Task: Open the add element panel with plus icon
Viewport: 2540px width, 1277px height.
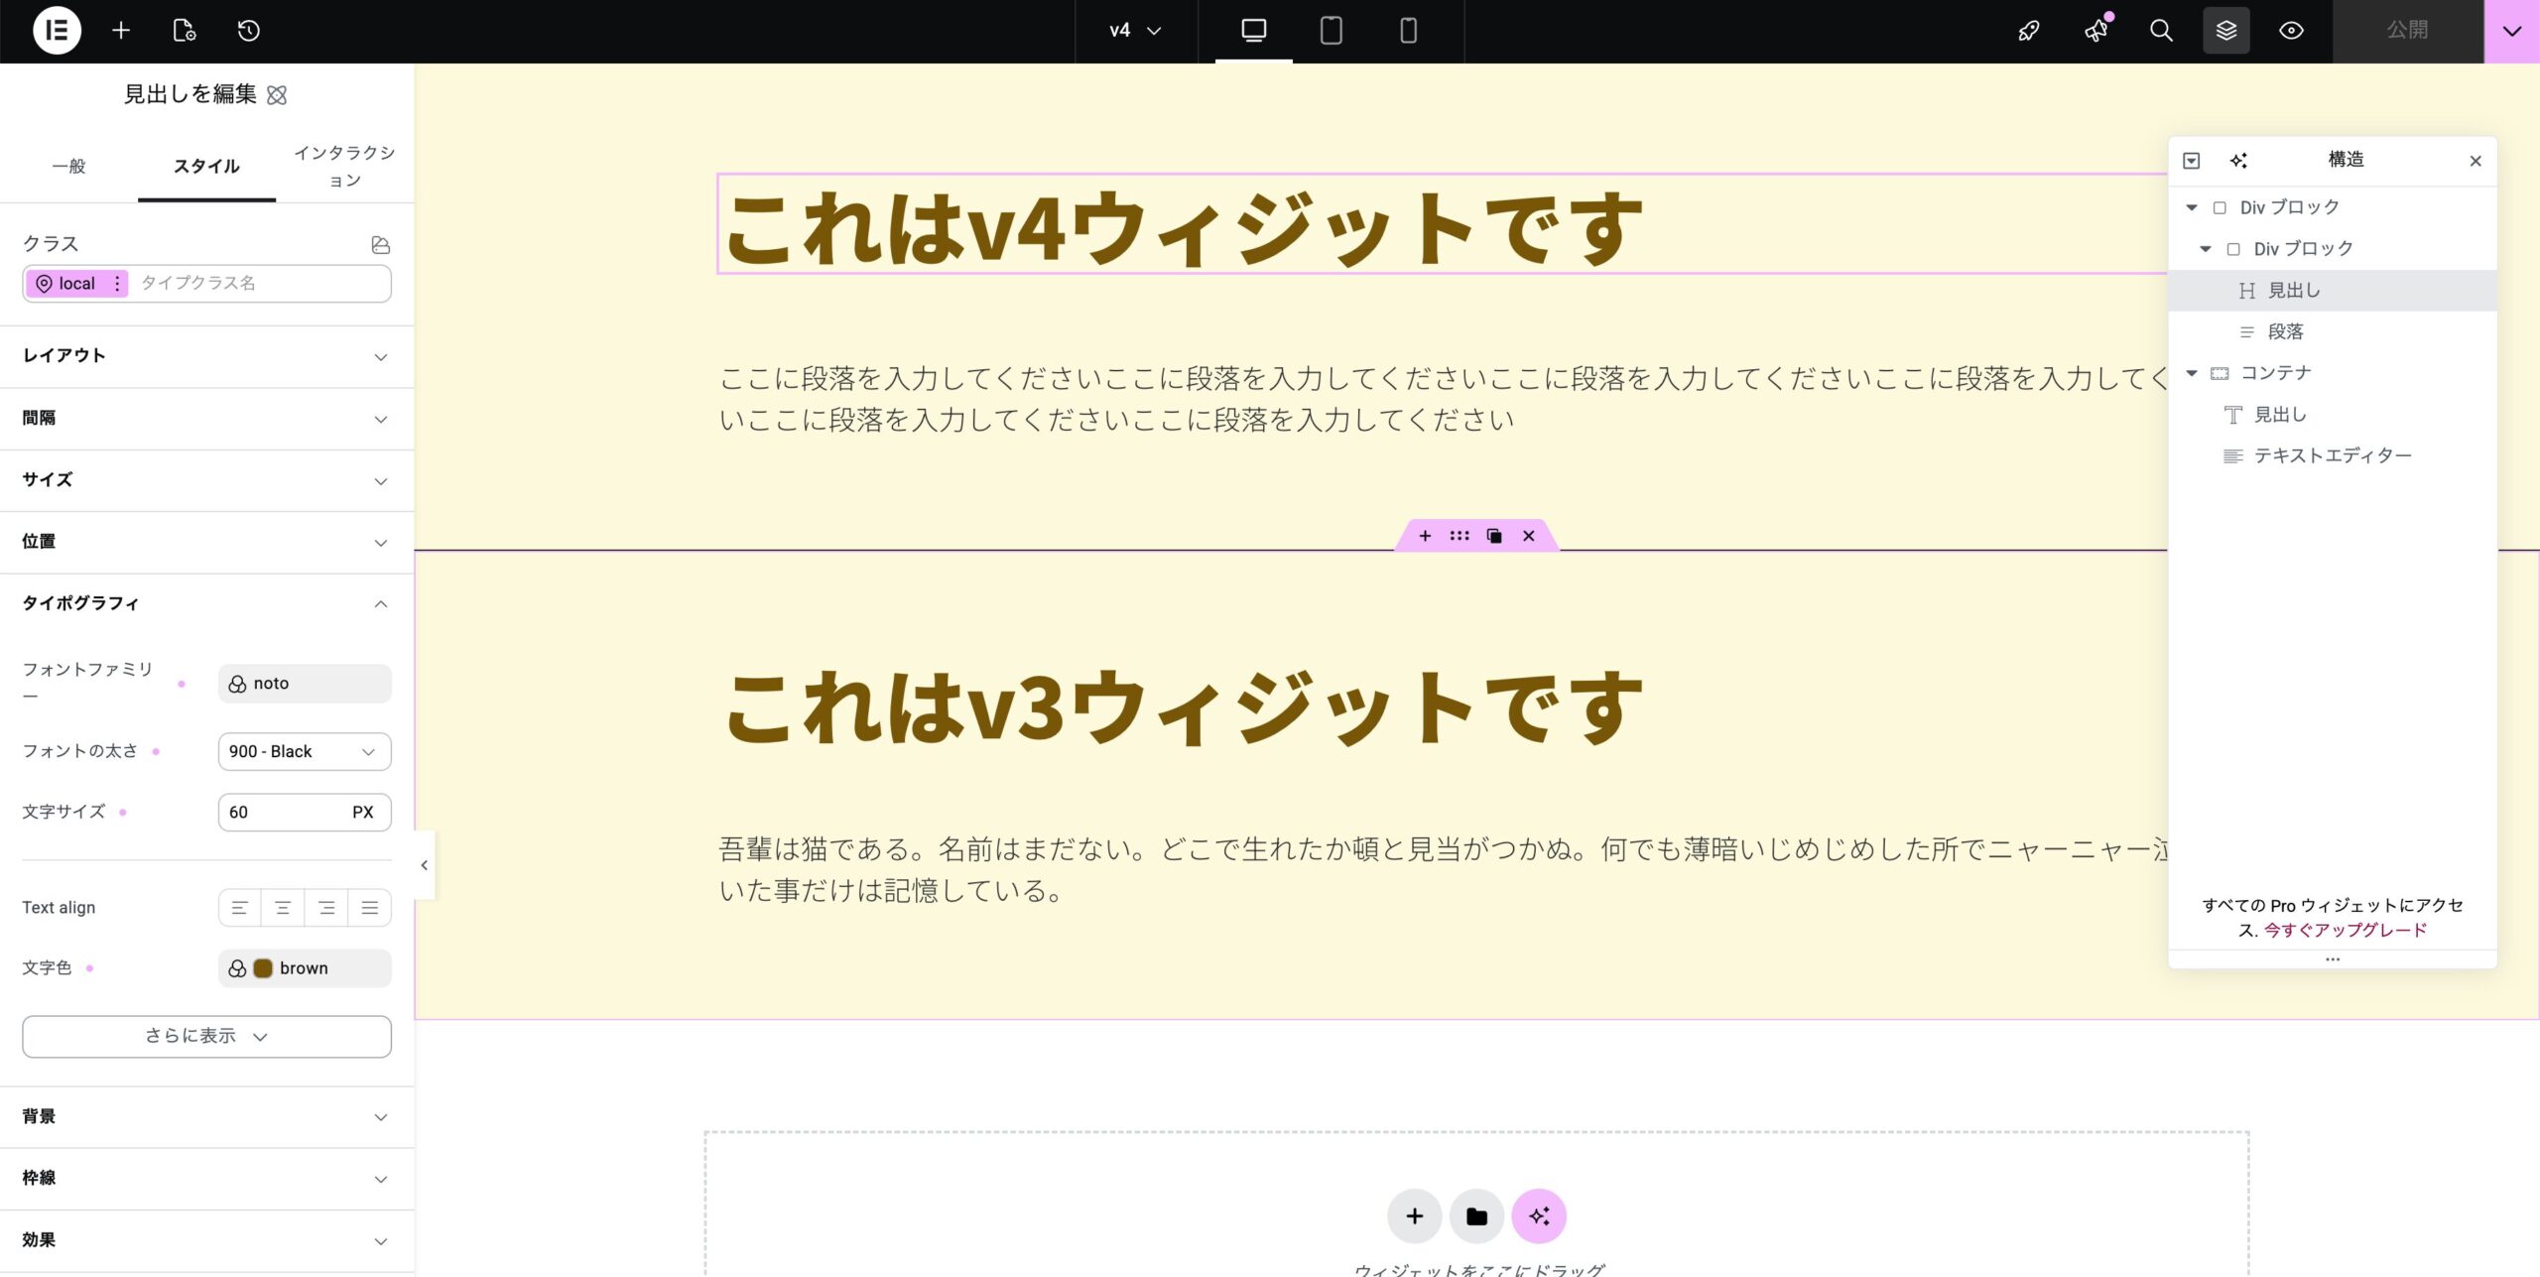Action: coord(121,31)
